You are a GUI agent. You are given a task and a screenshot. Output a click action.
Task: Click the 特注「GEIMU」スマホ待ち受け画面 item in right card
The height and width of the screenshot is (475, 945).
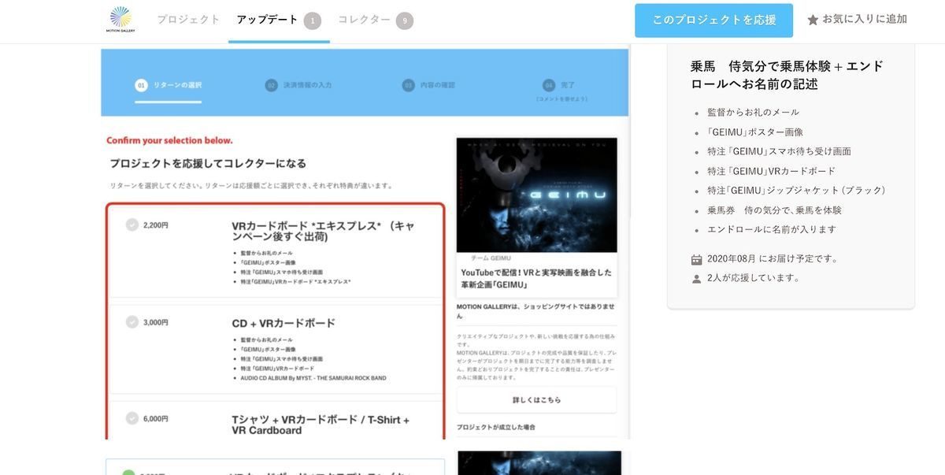click(x=779, y=150)
